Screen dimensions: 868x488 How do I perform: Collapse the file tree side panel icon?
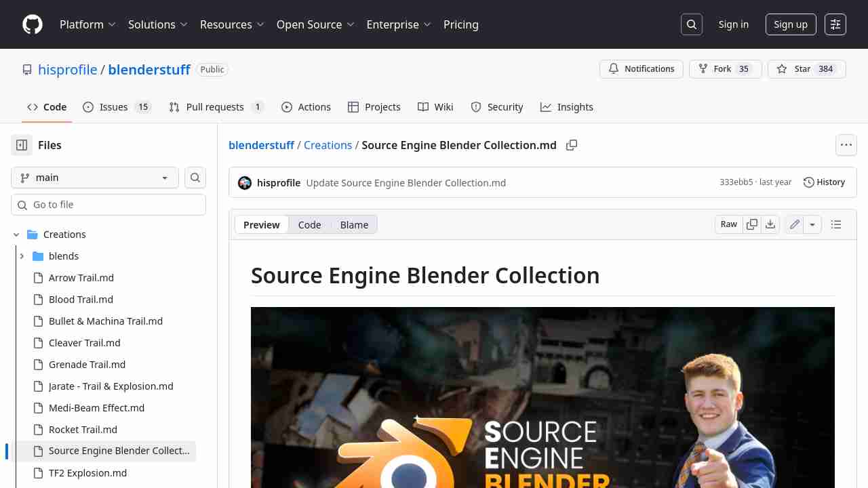(22, 145)
